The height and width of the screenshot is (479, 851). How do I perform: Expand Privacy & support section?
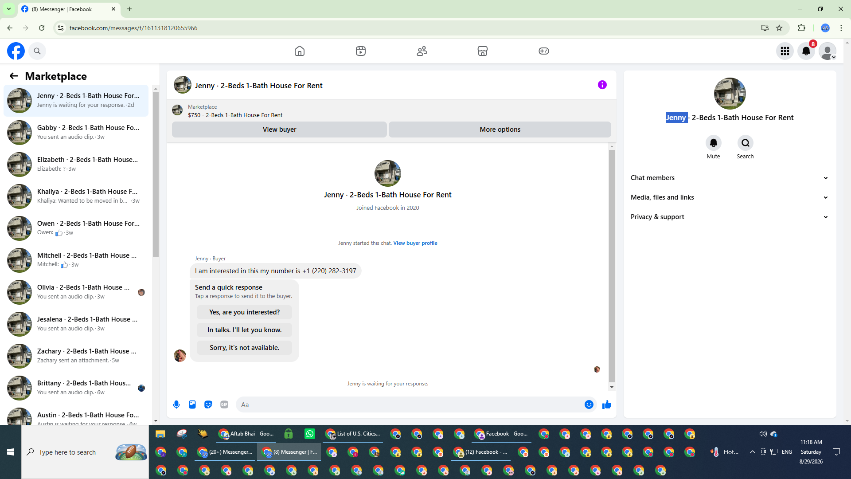click(730, 217)
